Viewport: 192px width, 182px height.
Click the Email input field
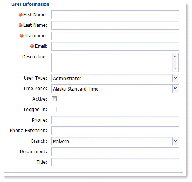[115, 46]
